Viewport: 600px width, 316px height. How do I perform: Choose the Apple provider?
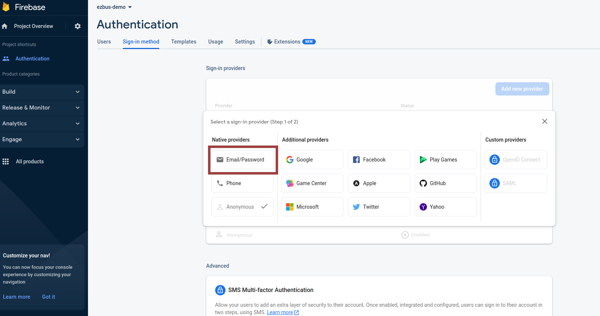click(379, 183)
